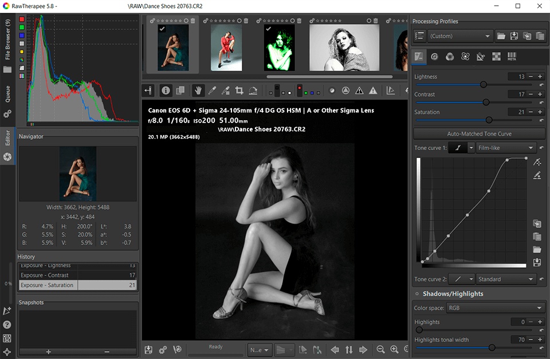Viewport: 550px width, 359px height.
Task: Open the Metadata (META) tools tab
Action: coord(512,57)
